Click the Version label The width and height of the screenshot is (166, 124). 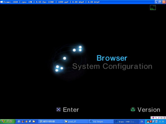click(149, 110)
